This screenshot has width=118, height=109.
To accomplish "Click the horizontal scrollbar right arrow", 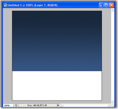I will pos(109,105).
